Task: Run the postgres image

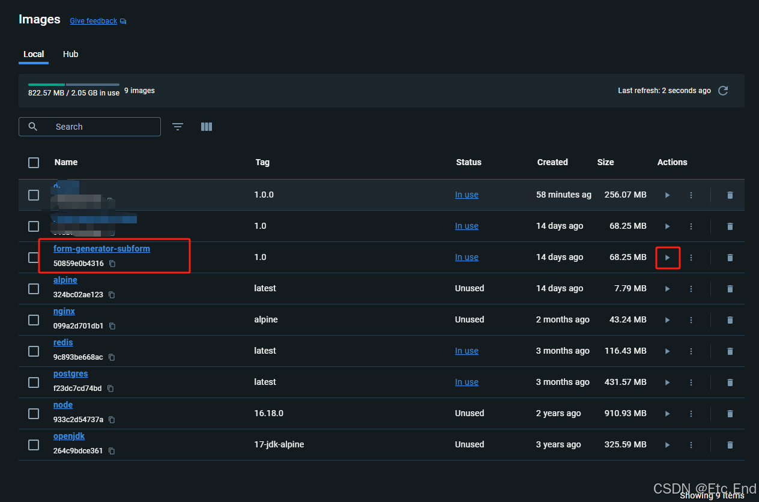Action: 667,383
